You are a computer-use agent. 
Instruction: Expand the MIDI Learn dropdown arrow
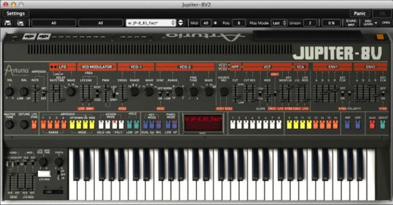click(x=376, y=23)
